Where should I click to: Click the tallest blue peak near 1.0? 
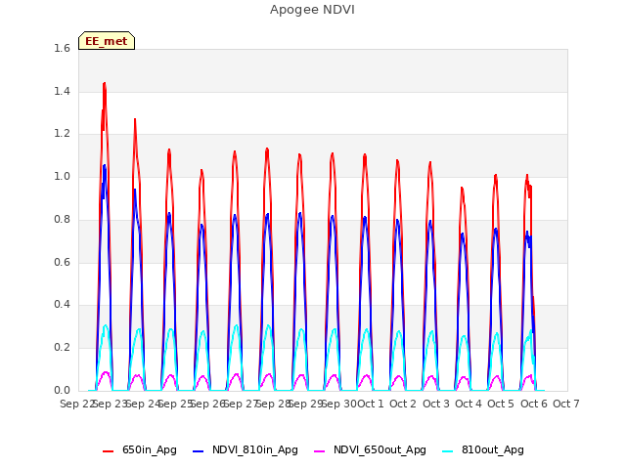[x=105, y=165]
